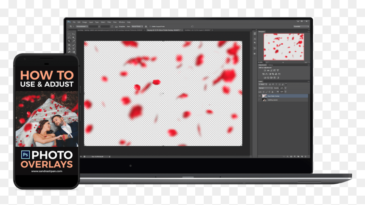Screen dimensions: 365x205
Task: Select the Rectangular Marquee tool
Action: [x=69, y=34]
